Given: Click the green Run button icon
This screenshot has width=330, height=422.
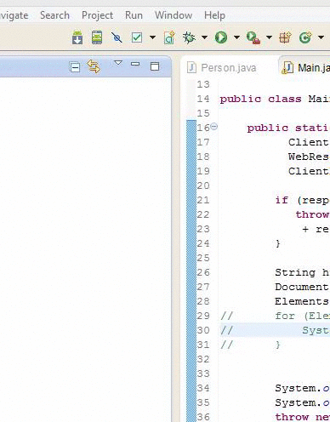Looking at the screenshot, I should [221, 37].
